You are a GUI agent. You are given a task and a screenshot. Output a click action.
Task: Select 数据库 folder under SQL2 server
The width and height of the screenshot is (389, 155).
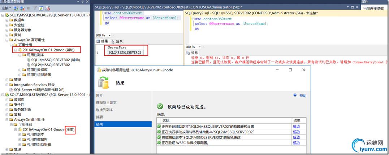point(19,100)
